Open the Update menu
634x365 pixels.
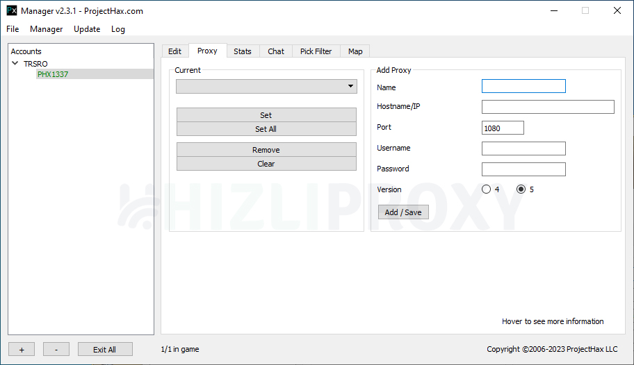(87, 29)
